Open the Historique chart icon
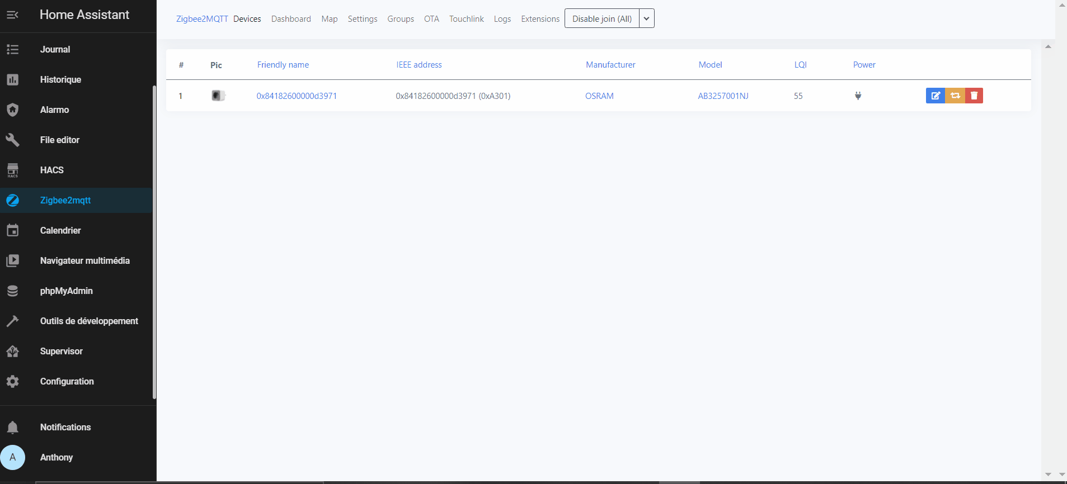 12,79
